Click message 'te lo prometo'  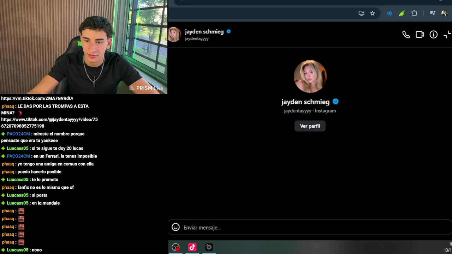click(x=45, y=180)
